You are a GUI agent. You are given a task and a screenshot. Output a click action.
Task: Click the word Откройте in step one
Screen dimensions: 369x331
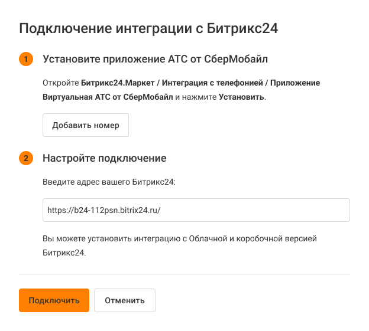(x=60, y=83)
